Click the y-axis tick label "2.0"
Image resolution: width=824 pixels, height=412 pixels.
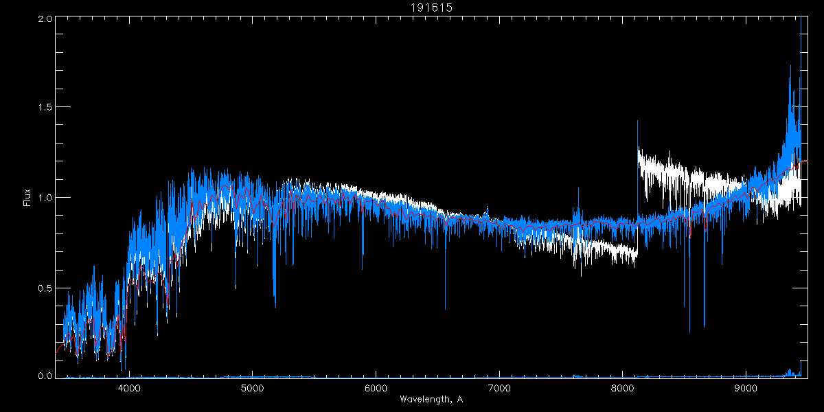click(x=44, y=19)
